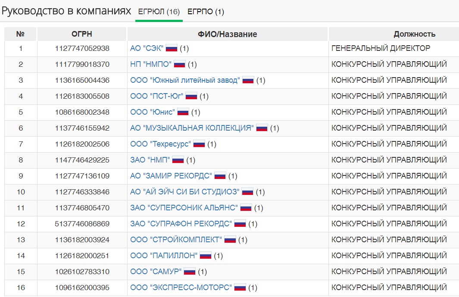Viewport: 459px width, 297px height.
Task: Click the ОГРН column header
Action: 82,34
